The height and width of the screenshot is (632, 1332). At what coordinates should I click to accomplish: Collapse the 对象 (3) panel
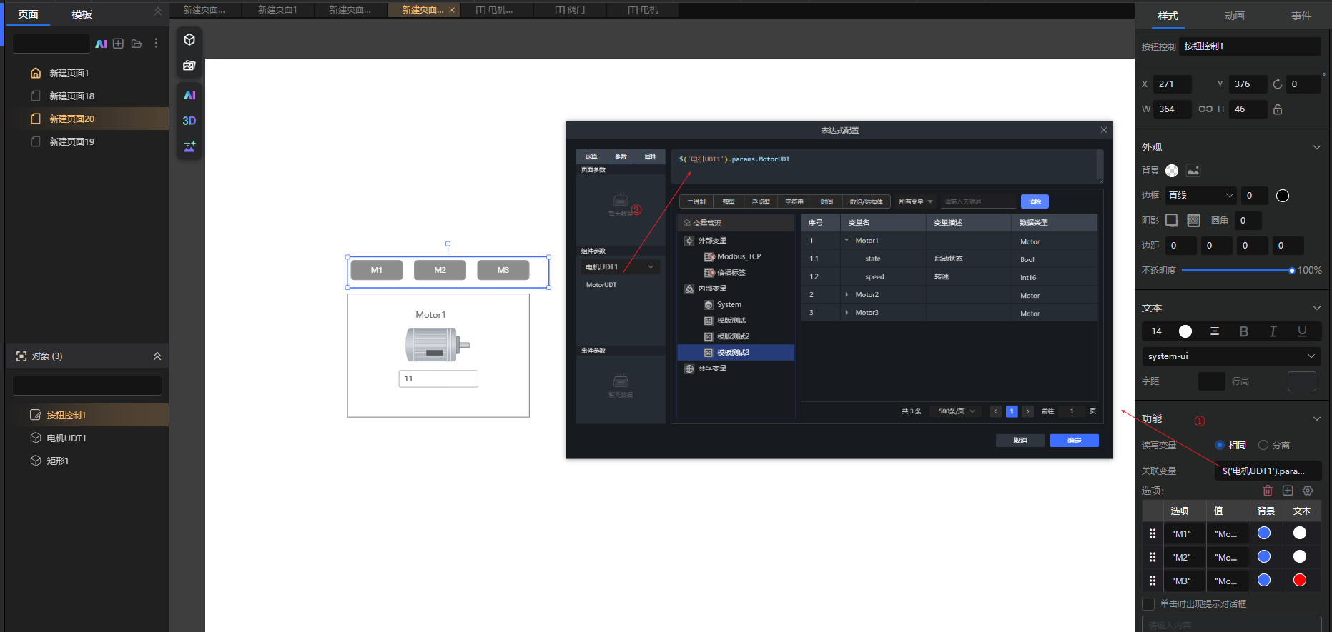click(157, 356)
